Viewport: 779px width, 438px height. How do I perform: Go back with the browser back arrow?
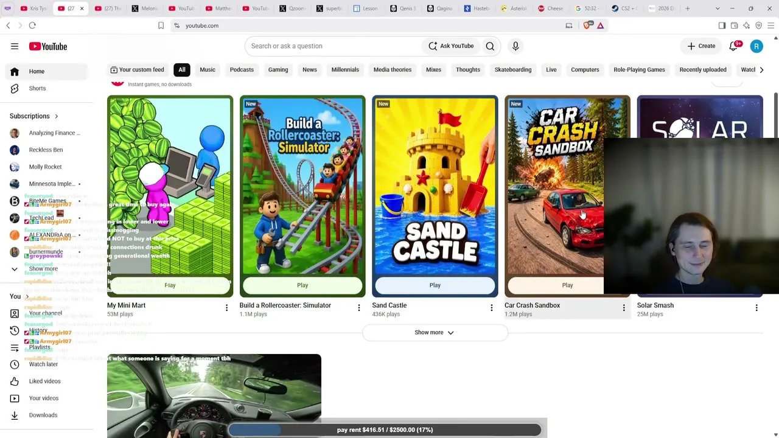(8, 26)
